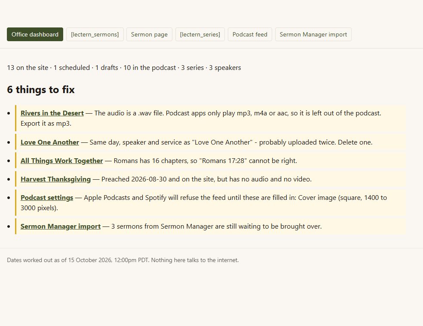
Task: Open the Sermon page tab
Action: pyautogui.click(x=150, y=34)
